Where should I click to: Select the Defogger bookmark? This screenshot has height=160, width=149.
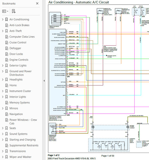click(x=15, y=48)
